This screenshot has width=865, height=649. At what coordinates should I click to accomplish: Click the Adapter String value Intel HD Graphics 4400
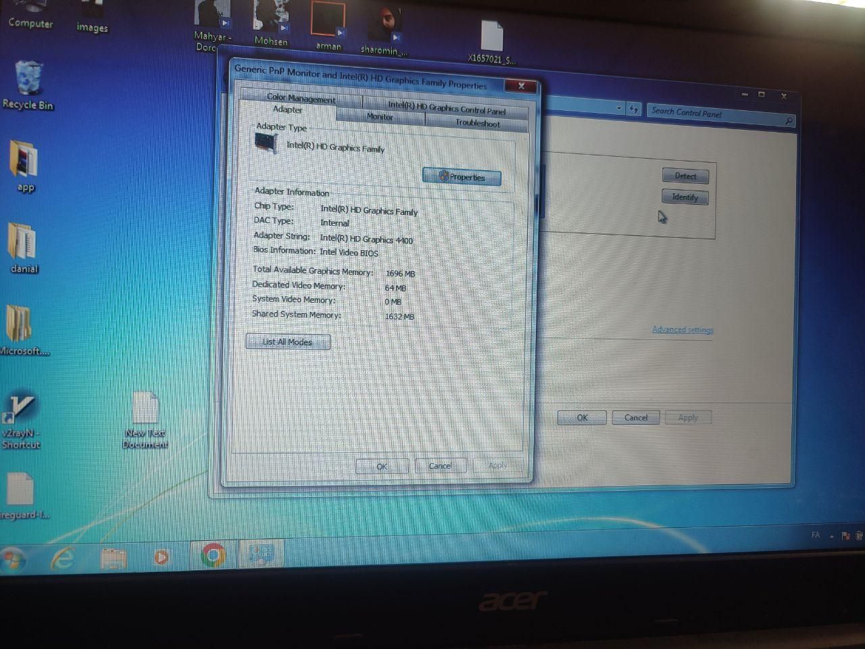366,239
